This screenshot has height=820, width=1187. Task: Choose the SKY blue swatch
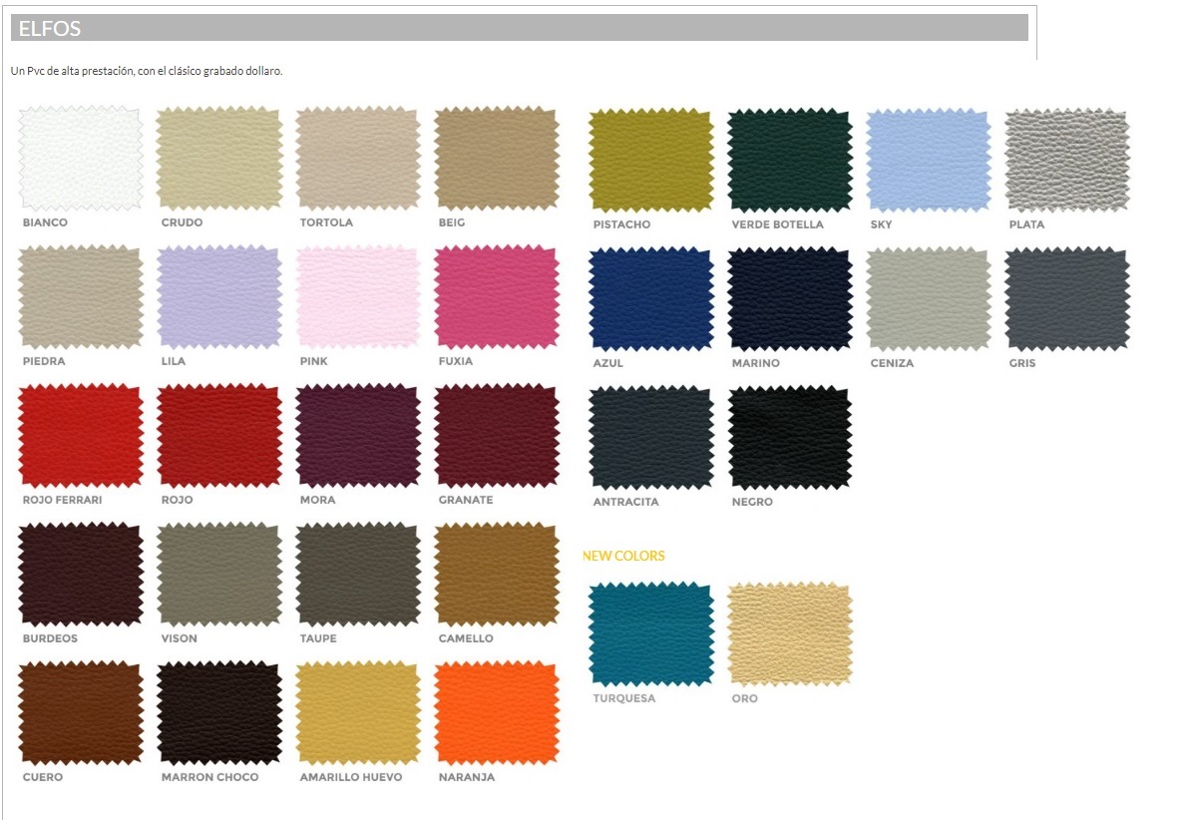tap(928, 161)
